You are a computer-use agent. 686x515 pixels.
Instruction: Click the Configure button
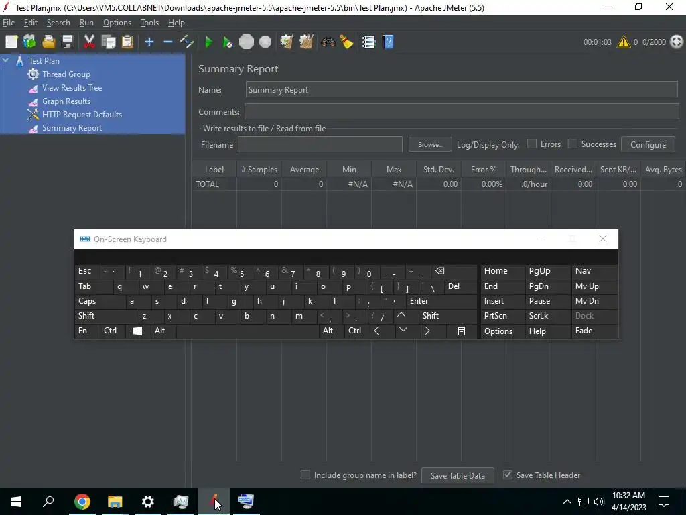tap(648, 145)
